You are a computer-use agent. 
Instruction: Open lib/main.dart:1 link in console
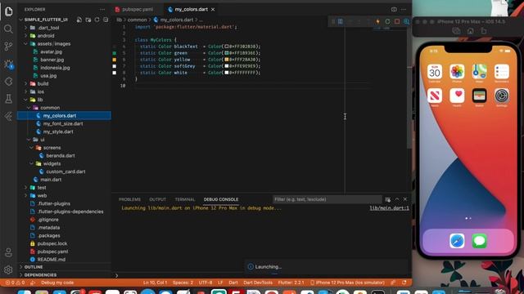[389, 208]
